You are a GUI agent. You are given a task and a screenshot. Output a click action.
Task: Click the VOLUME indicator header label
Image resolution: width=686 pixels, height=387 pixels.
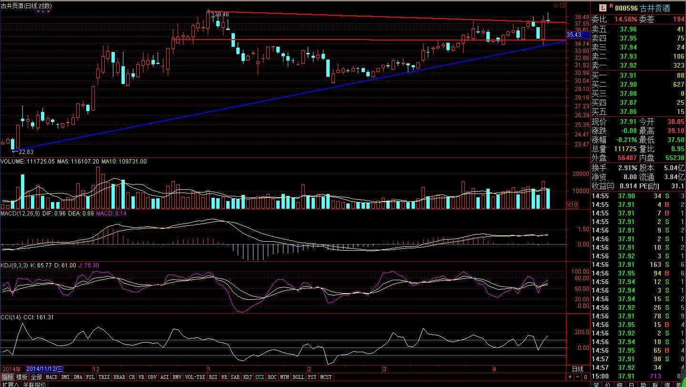[x=13, y=162]
